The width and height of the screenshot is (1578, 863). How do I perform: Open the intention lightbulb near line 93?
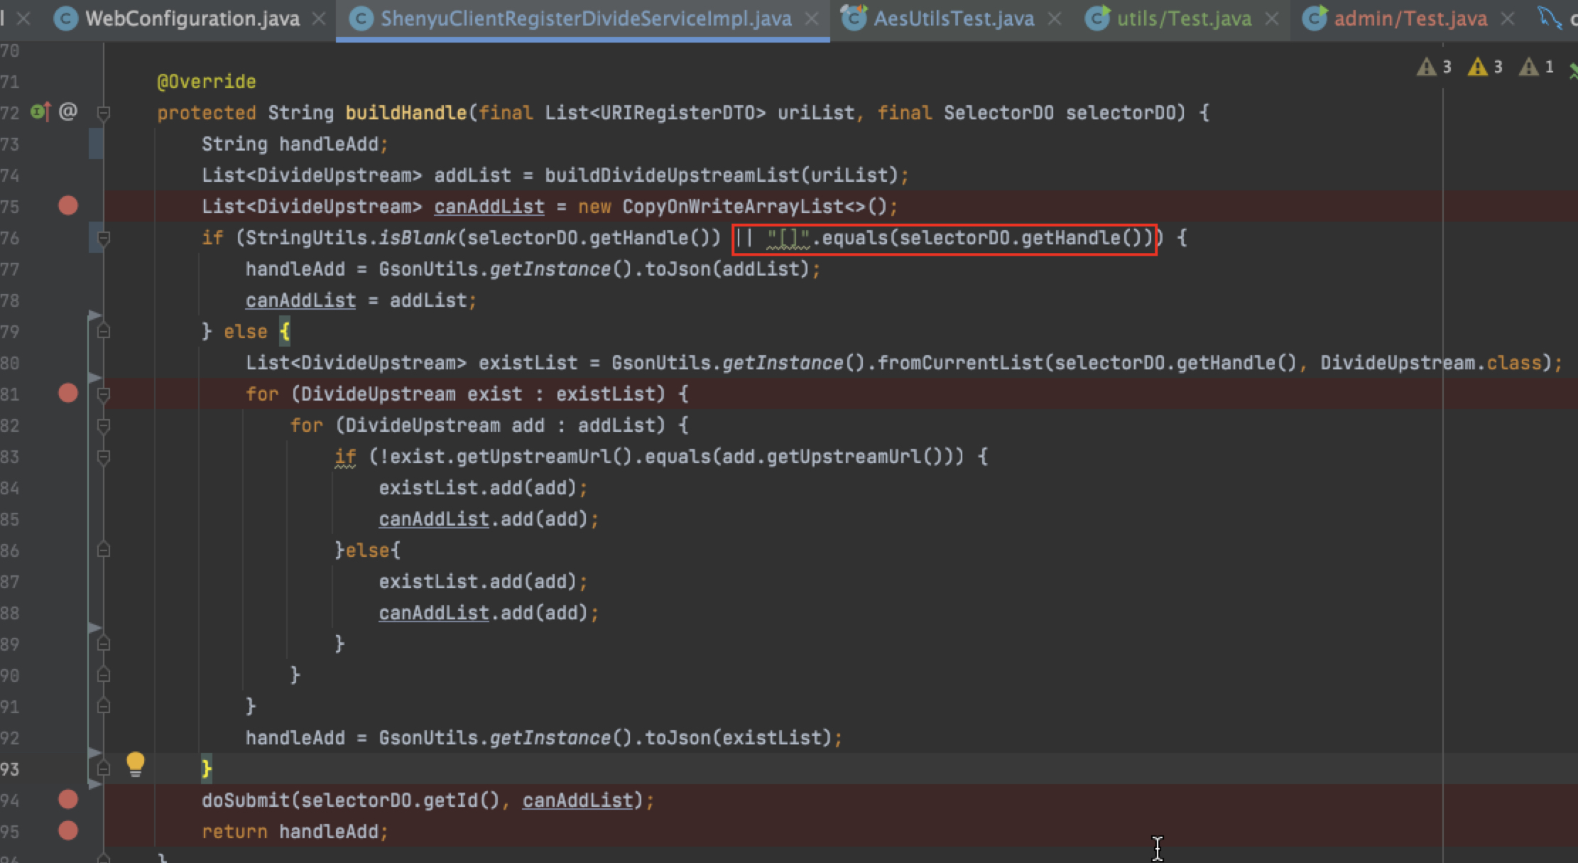136,765
